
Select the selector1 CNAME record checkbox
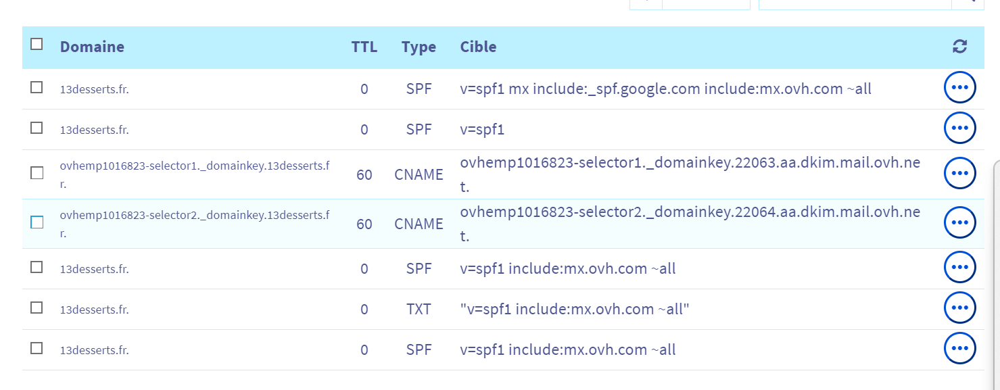pyautogui.click(x=37, y=173)
